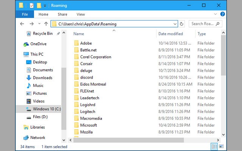Click the New Folder icon in the title bar

coord(39,5)
